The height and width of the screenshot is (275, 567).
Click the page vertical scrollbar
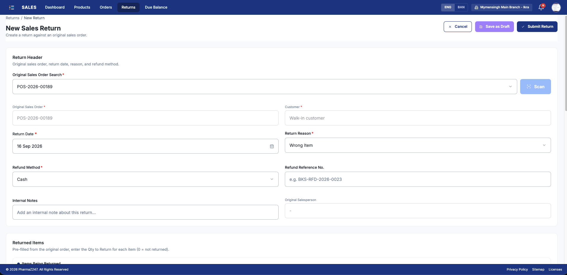tap(566, 64)
